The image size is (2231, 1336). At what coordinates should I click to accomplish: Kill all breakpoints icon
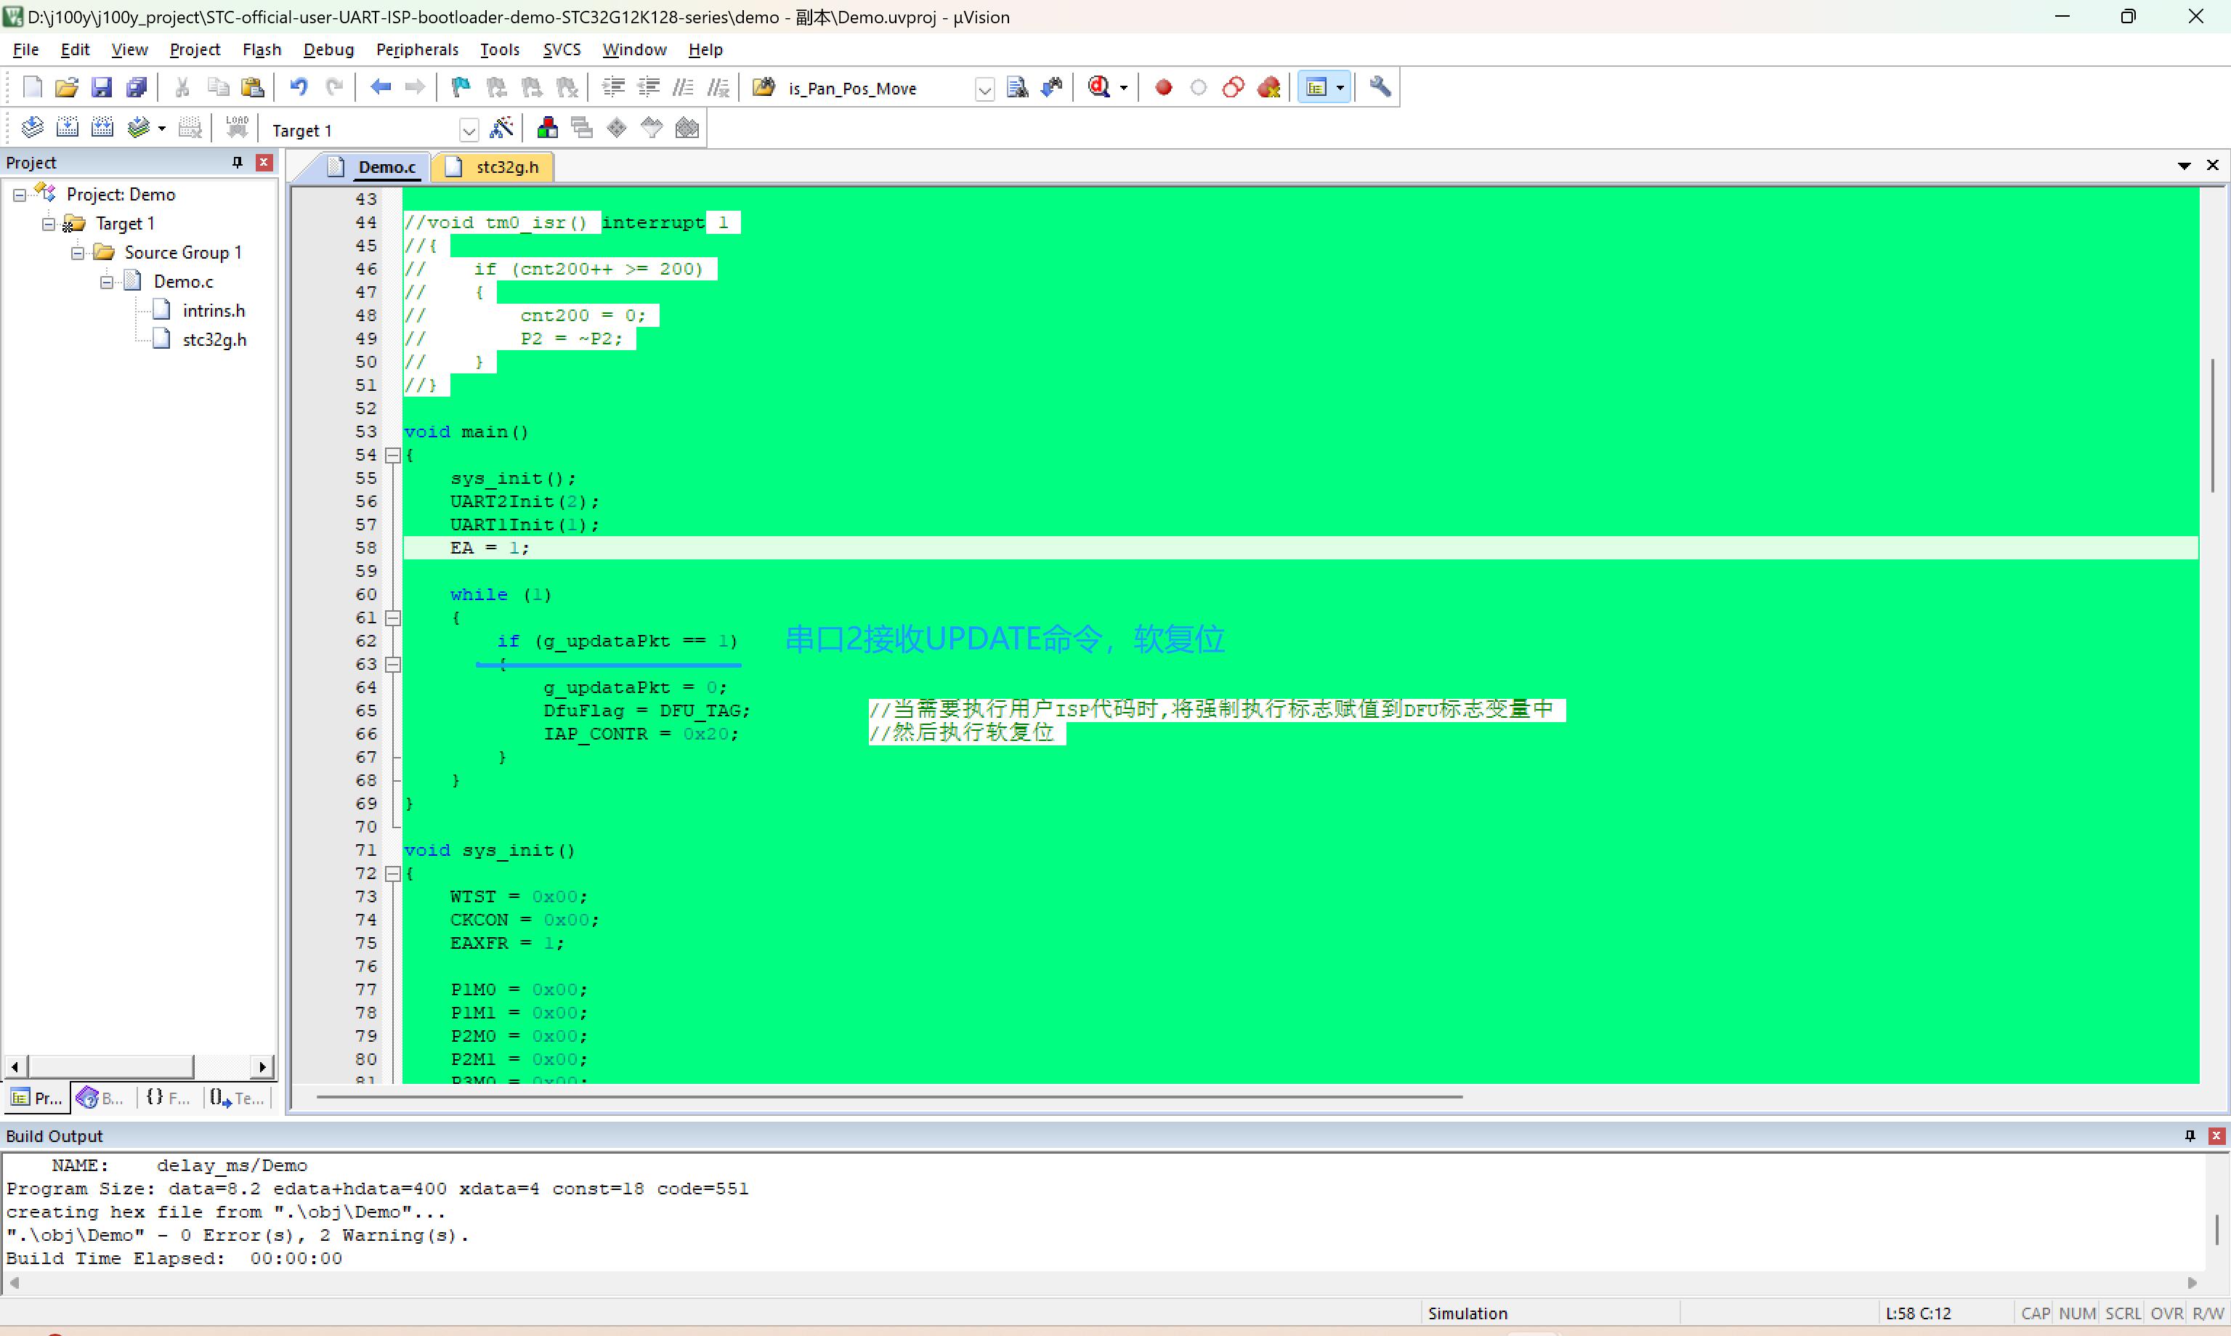click(1269, 87)
